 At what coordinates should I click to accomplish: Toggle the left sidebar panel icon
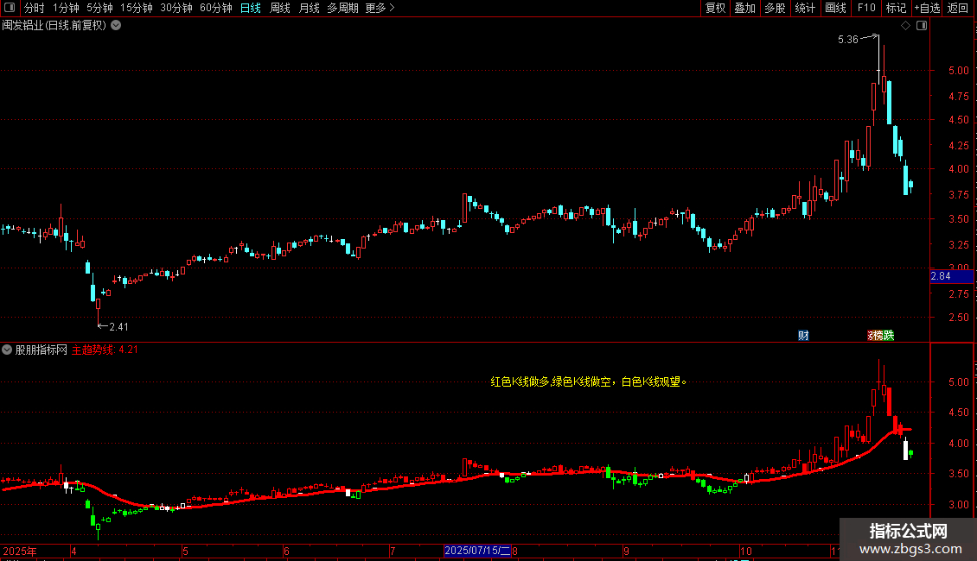(x=10, y=8)
